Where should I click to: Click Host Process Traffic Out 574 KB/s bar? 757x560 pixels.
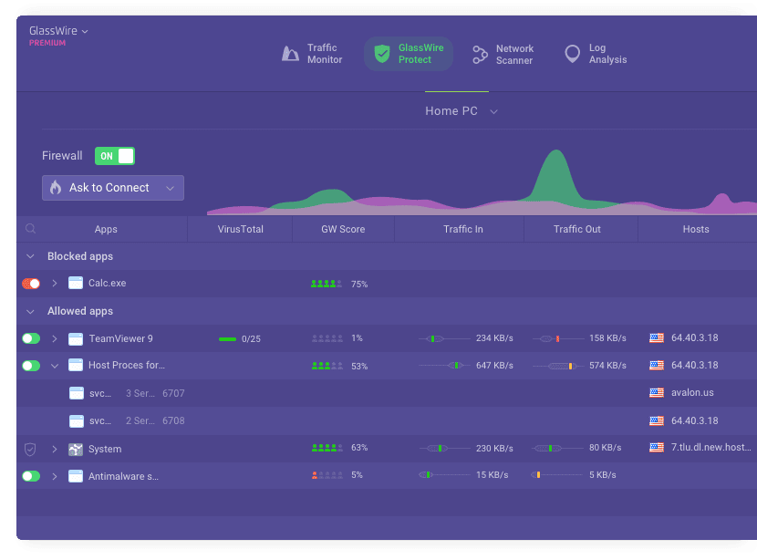(558, 366)
